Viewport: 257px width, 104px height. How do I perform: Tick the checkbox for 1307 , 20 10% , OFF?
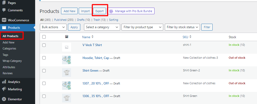click(44, 83)
